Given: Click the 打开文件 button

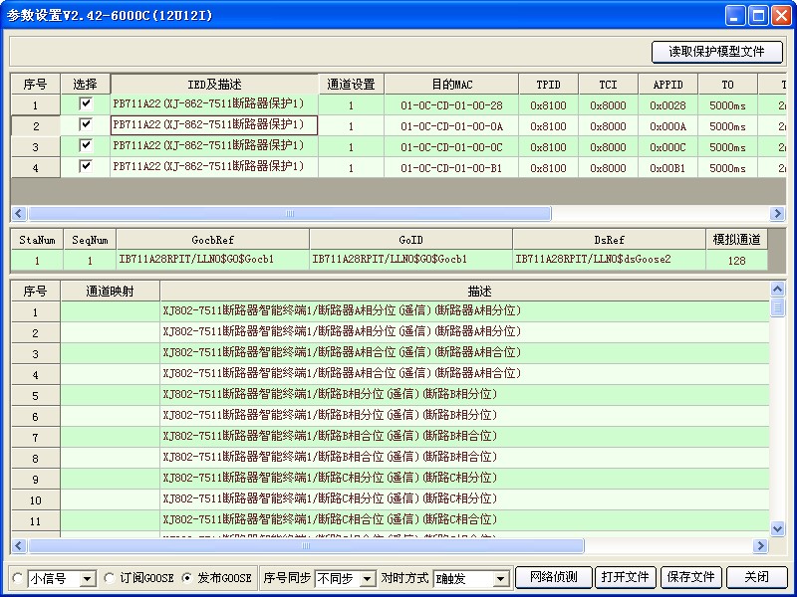Looking at the screenshot, I should coord(625,577).
